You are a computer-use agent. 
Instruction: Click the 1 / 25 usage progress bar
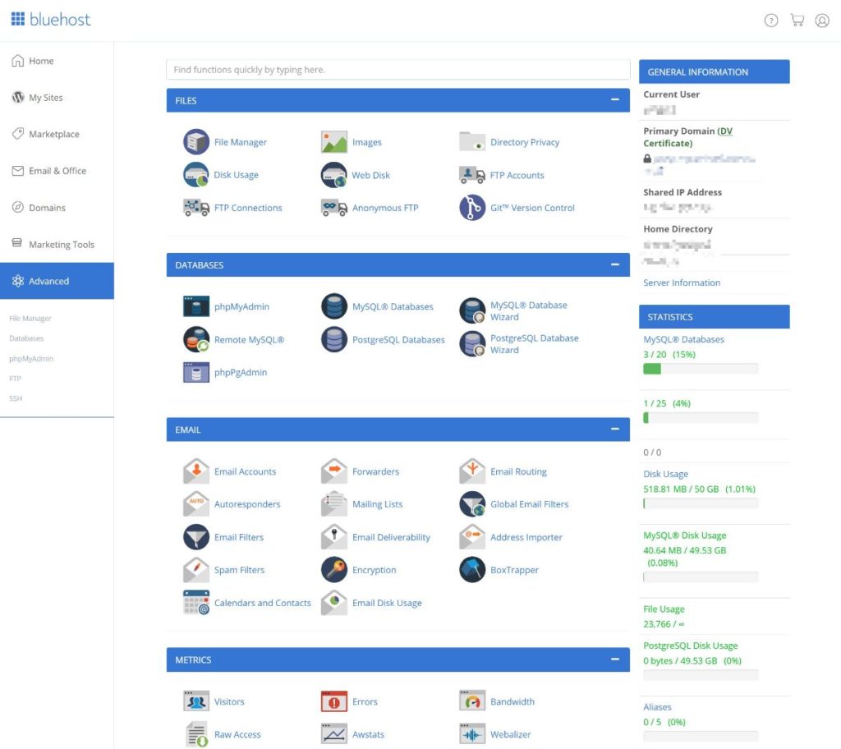[701, 417]
